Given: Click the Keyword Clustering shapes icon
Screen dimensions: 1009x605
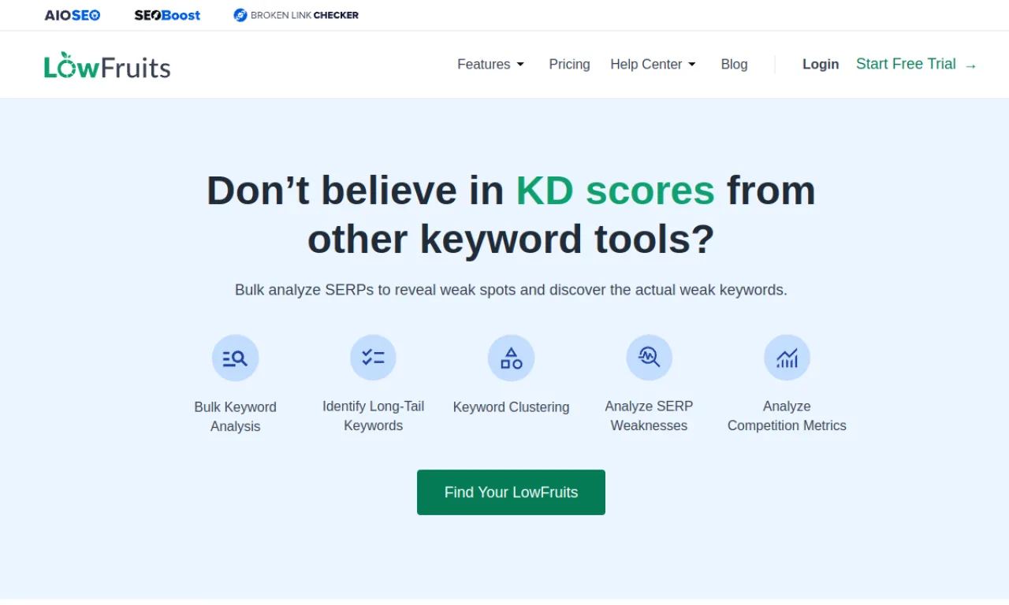Looking at the screenshot, I should click(511, 358).
